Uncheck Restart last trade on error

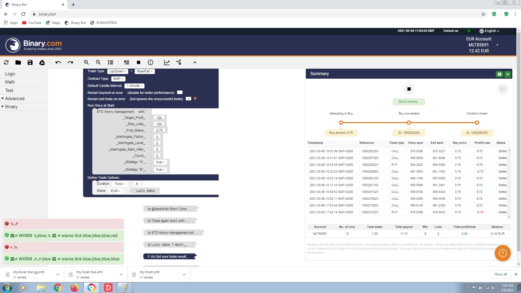click(x=189, y=99)
